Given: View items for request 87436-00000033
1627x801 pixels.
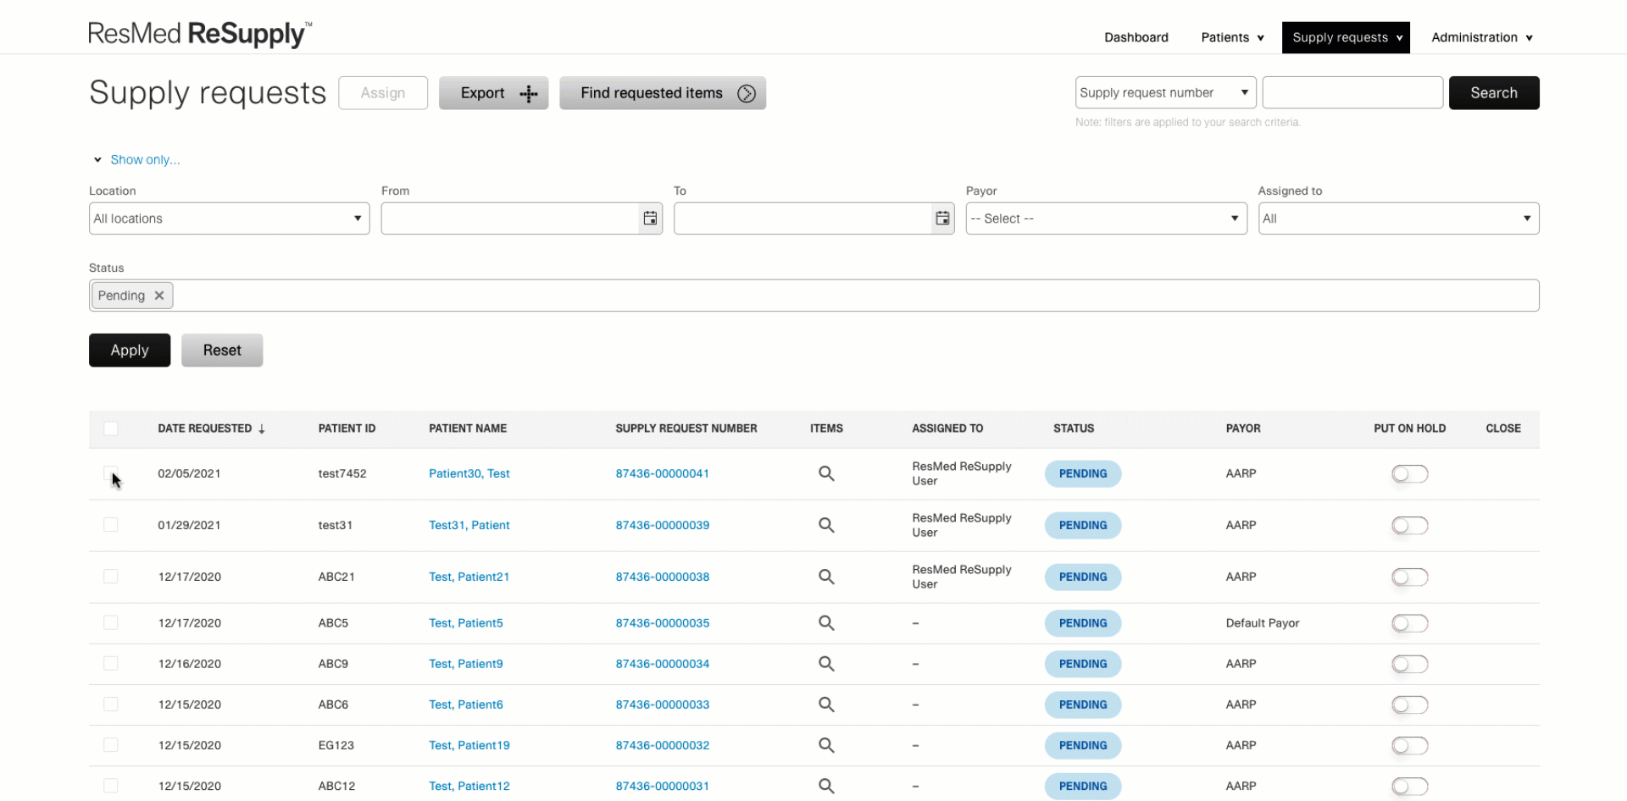Looking at the screenshot, I should pos(826,704).
